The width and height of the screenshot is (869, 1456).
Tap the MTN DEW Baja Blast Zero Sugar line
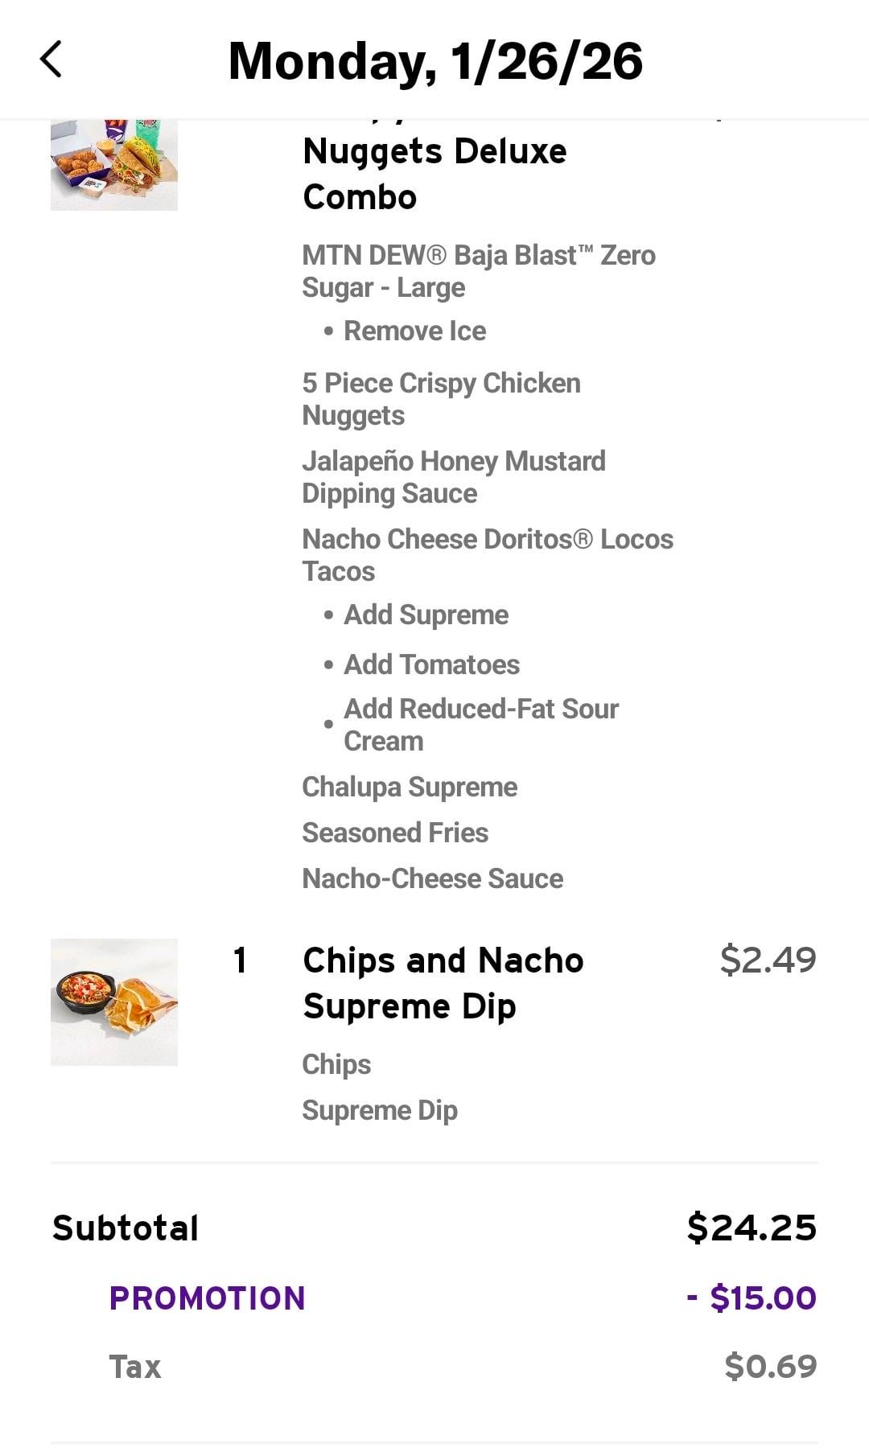[x=478, y=271]
